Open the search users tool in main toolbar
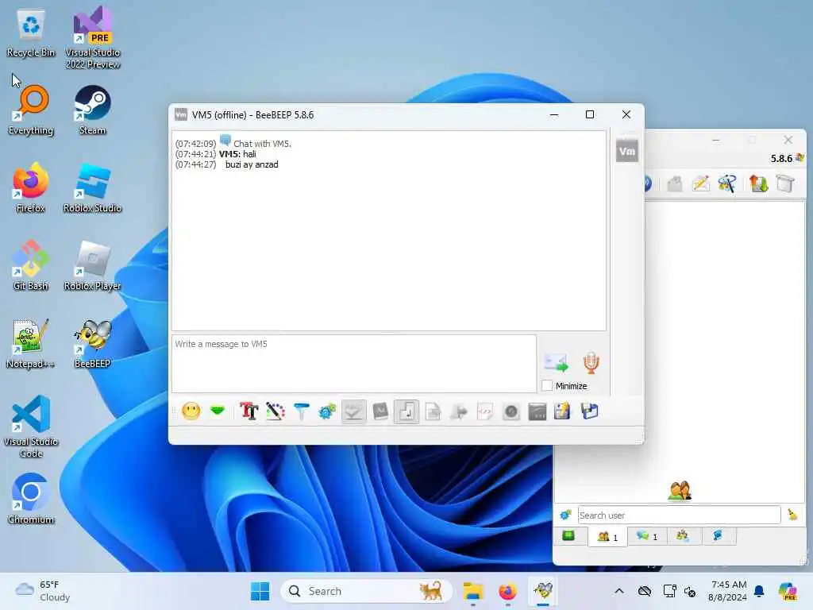Screen dimensions: 813x610 pyautogui.click(x=727, y=183)
